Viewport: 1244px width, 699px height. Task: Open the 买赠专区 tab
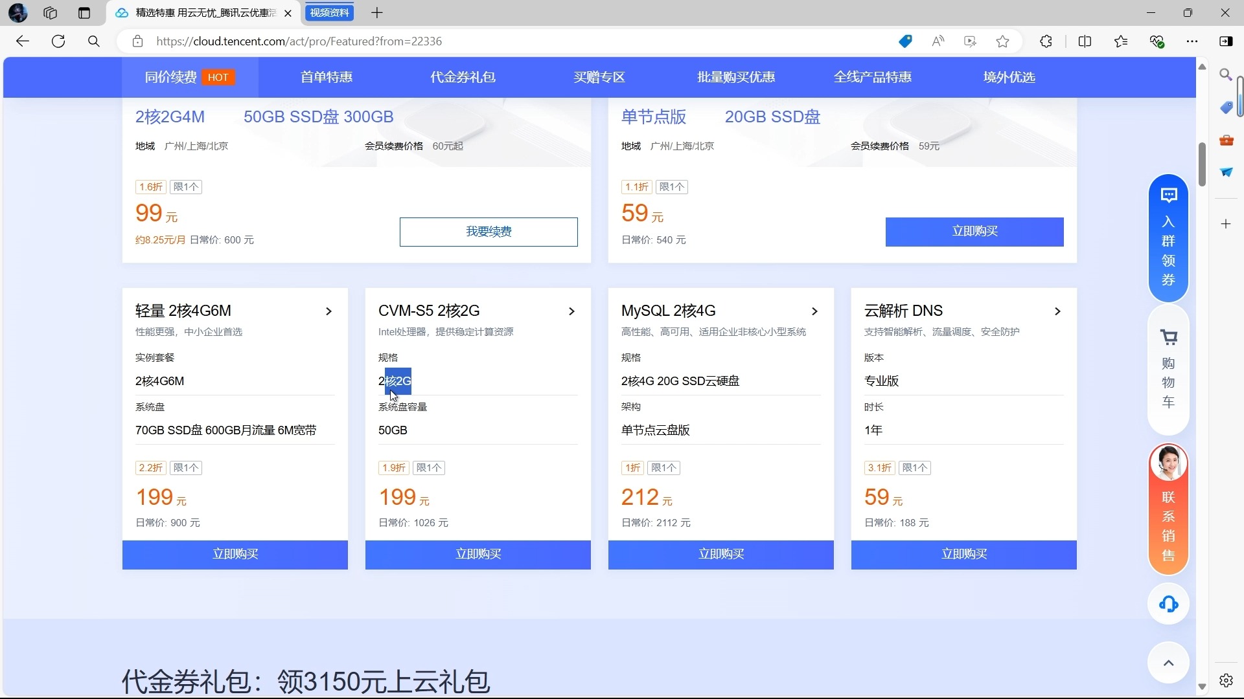pos(599,77)
